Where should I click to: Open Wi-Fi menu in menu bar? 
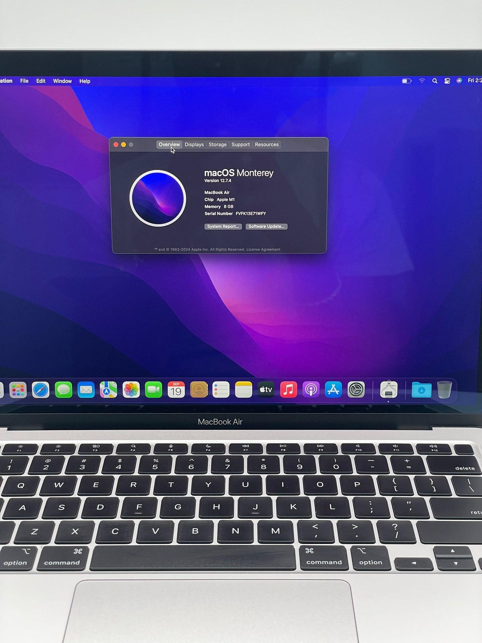coord(422,81)
